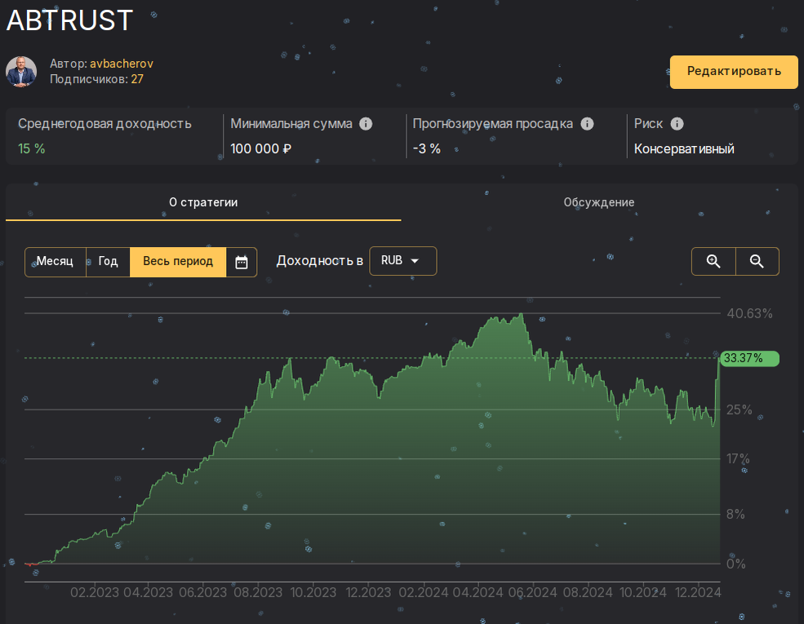804x624 pixels.
Task: Open the info tooltip for Прогнозируемая просадка
Action: click(587, 123)
